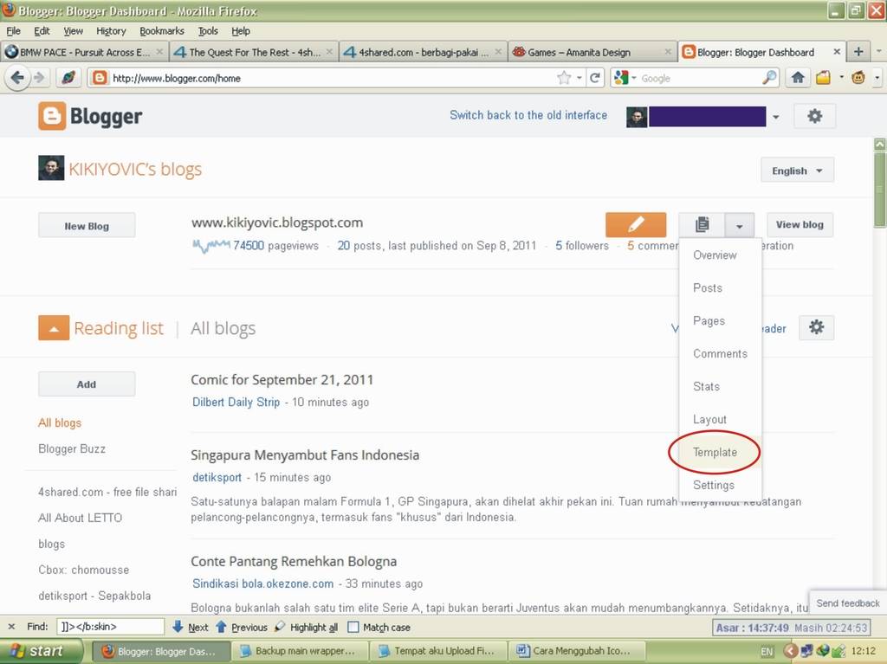Choose Stats in the blog dropdown

706,386
